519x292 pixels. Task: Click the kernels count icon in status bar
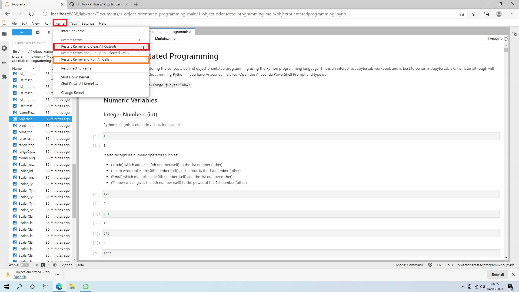(55, 265)
